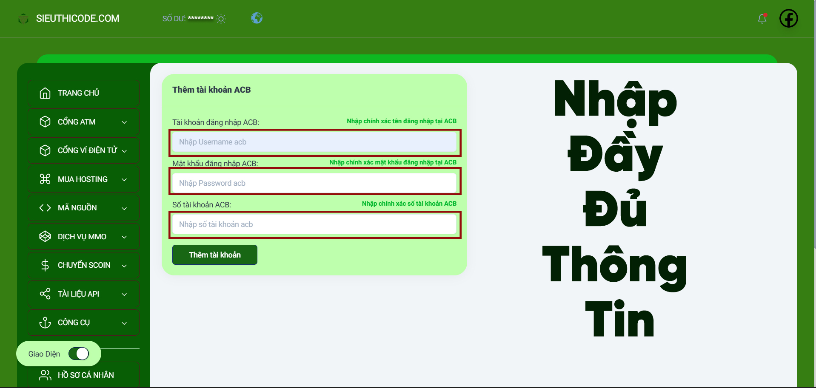Expand the Cổng ATM menu chevron
816x388 pixels.
(124, 122)
